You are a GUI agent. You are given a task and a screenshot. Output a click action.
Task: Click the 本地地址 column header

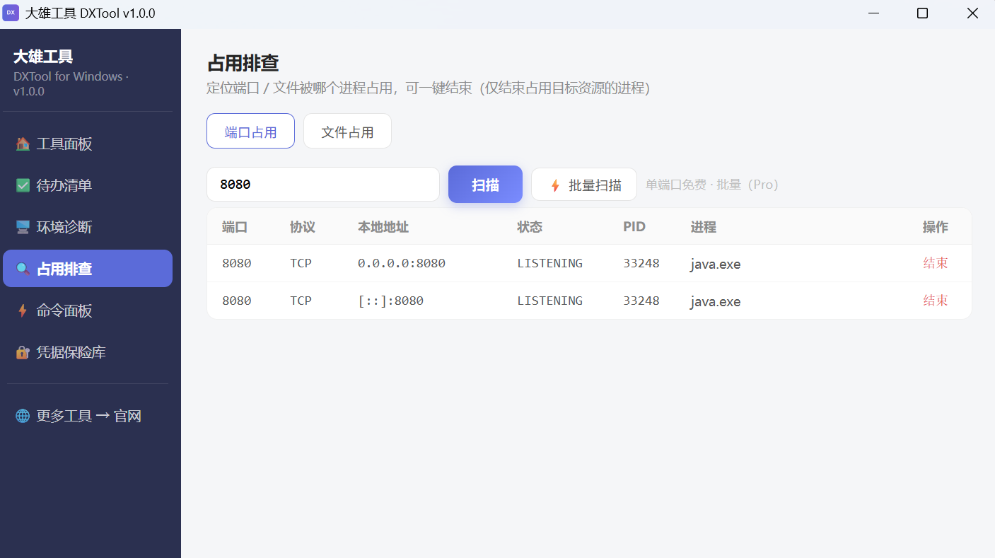(383, 227)
